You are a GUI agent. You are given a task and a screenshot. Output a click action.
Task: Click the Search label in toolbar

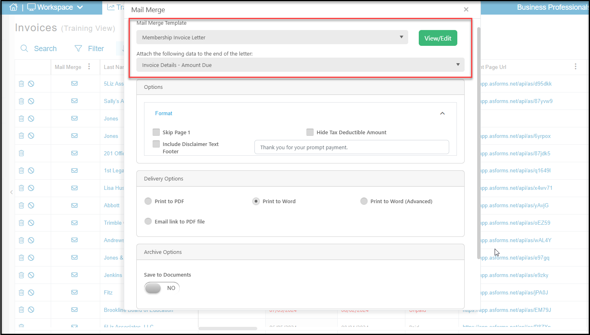pos(45,49)
